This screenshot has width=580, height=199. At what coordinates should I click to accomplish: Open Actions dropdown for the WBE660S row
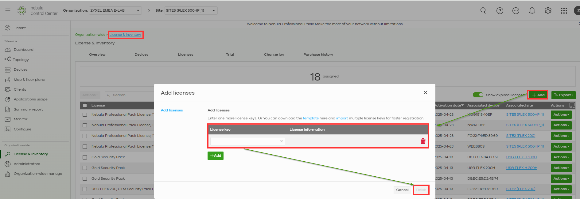coord(561,147)
